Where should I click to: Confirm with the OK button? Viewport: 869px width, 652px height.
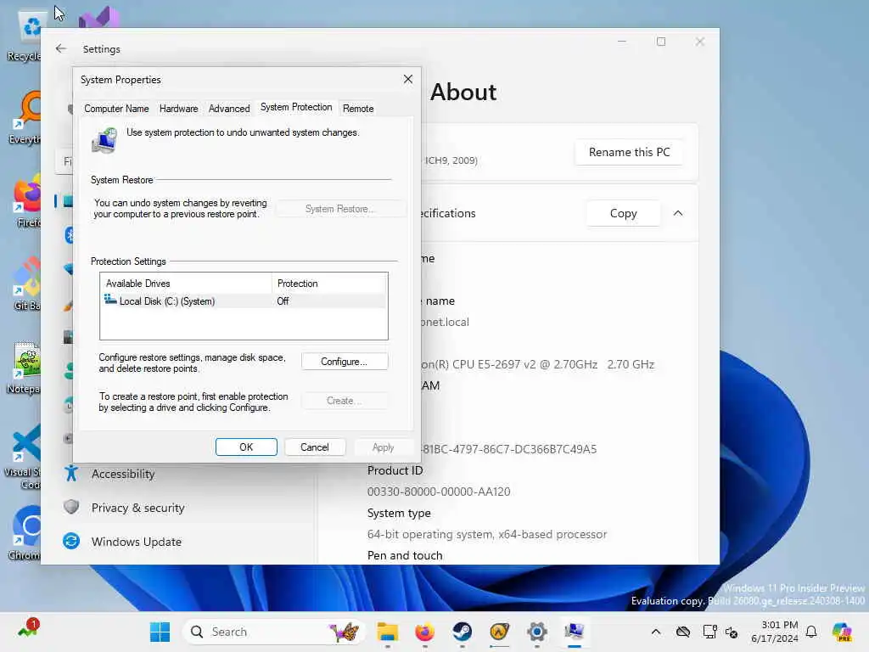(x=246, y=447)
